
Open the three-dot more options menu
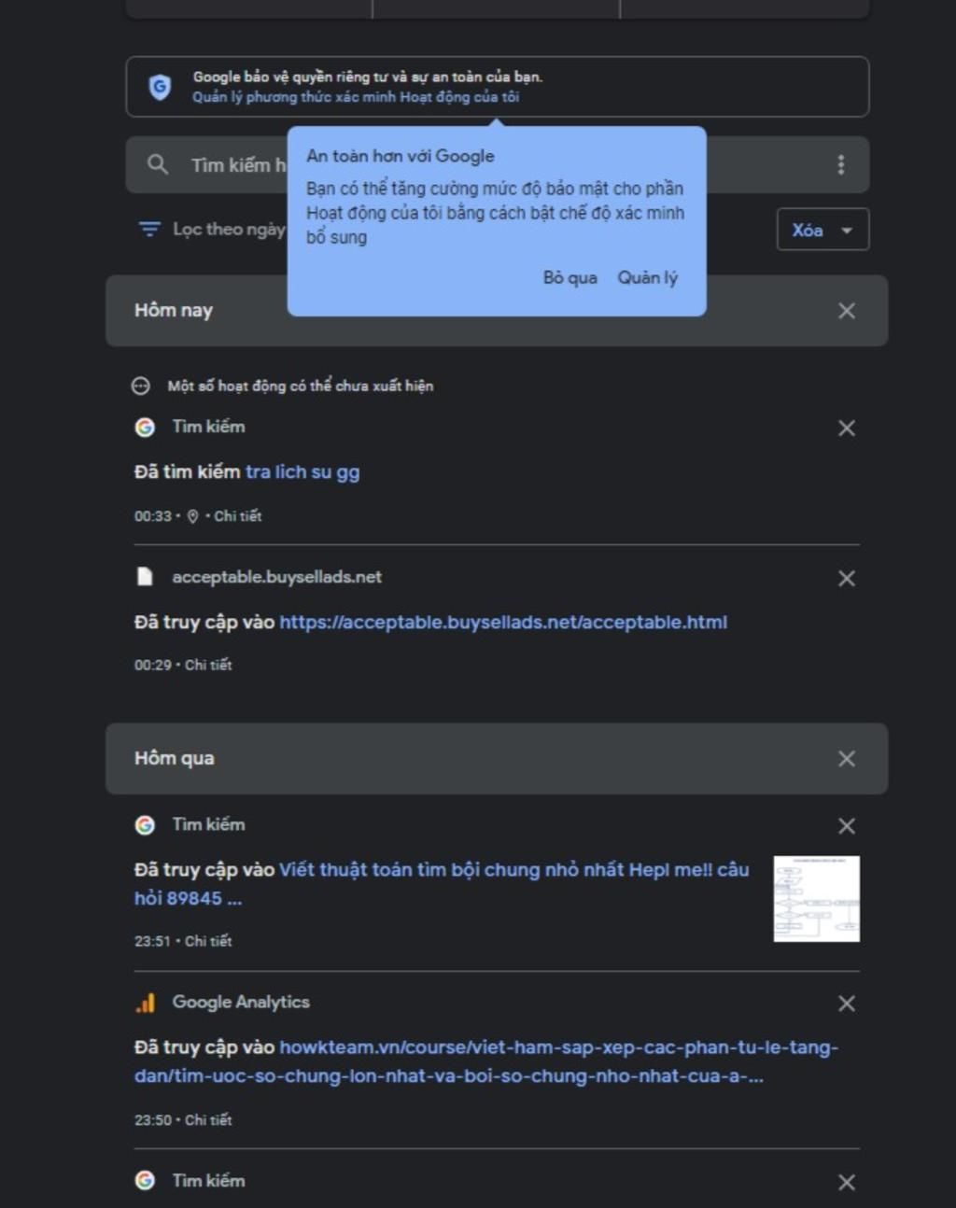(x=841, y=164)
